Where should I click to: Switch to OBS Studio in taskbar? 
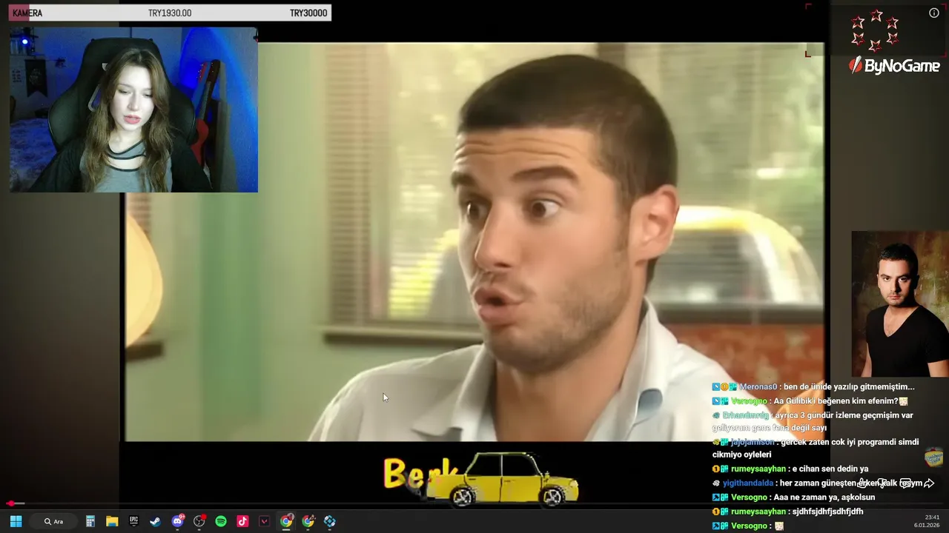[199, 521]
